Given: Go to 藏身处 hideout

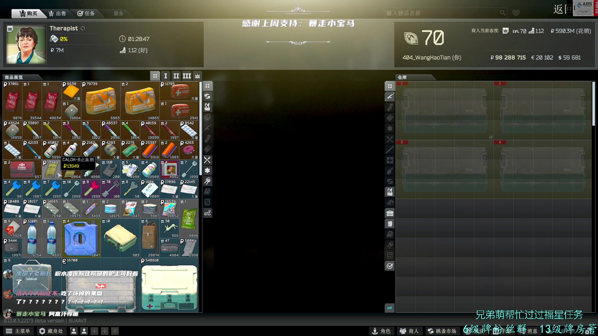Looking at the screenshot, I should point(51,331).
